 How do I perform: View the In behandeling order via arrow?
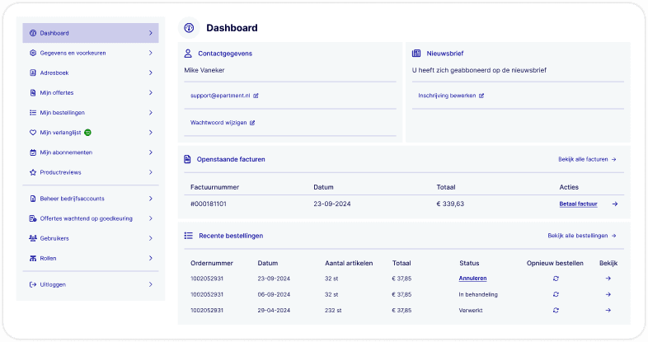coord(608,294)
